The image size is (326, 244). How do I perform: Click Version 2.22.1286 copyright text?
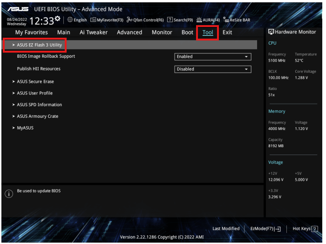pos(162,237)
